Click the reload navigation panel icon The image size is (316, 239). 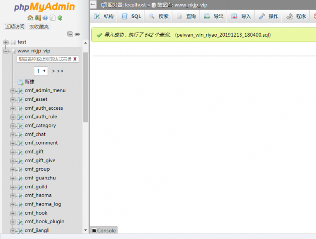(60, 18)
